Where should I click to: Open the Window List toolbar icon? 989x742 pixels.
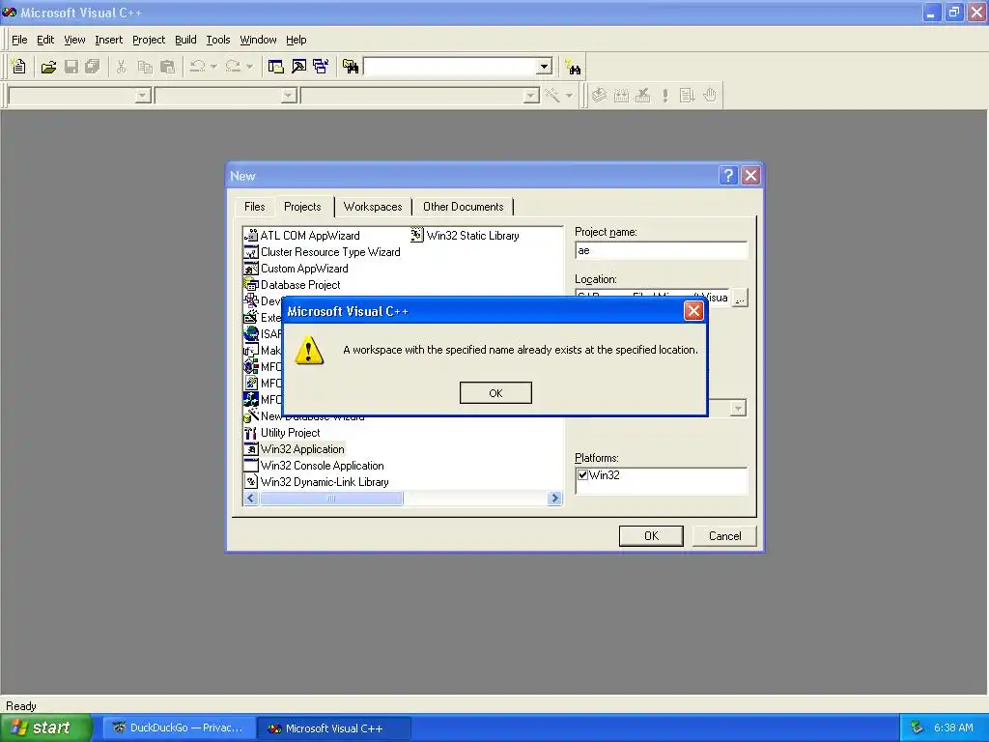tap(321, 67)
